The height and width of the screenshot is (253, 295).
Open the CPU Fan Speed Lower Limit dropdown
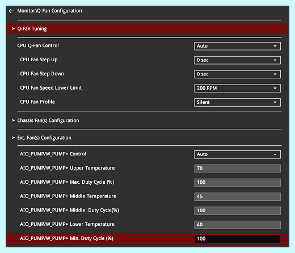[x=237, y=88]
